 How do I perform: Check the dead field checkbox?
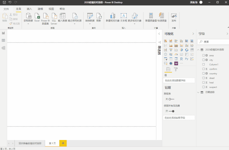(x=203, y=78)
